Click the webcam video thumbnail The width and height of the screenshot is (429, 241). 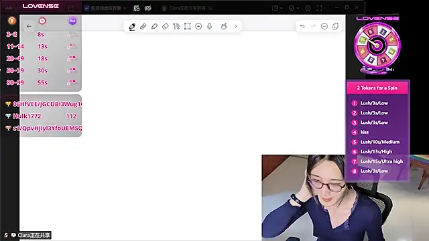(345, 198)
